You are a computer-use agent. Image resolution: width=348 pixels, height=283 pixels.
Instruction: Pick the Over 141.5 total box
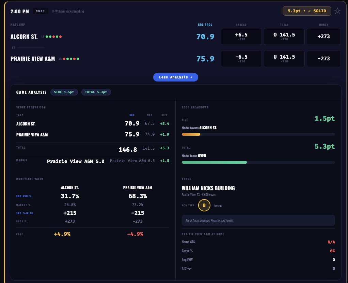pyautogui.click(x=284, y=36)
